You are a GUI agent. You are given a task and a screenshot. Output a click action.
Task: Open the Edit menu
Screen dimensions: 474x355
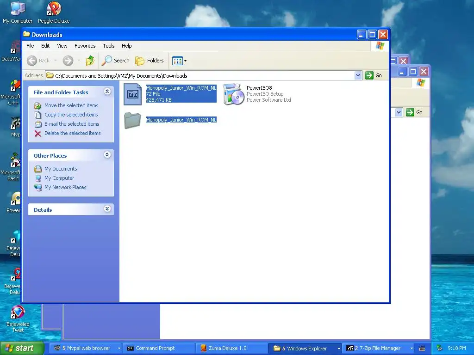tap(45, 46)
